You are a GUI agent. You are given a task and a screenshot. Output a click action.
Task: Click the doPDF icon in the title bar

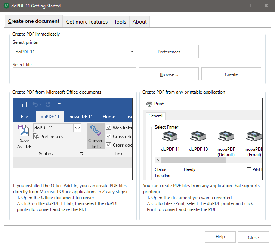[6, 6]
